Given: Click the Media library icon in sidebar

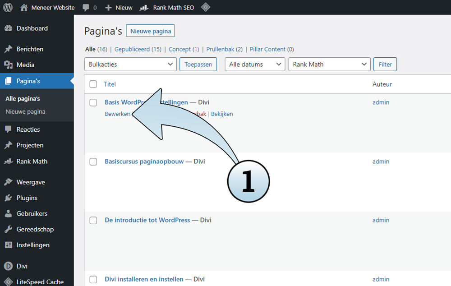Looking at the screenshot, I should [8, 65].
